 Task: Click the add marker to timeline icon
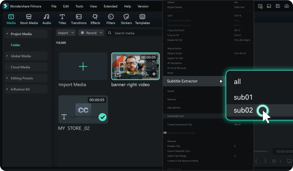point(274,161)
